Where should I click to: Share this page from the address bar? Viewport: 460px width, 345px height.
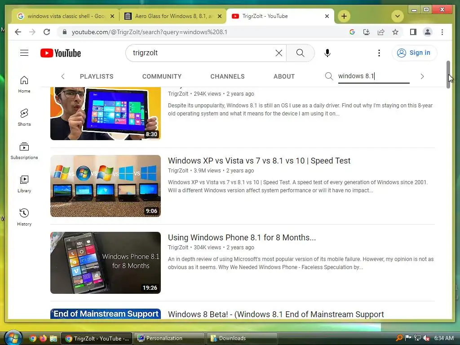tap(381, 32)
